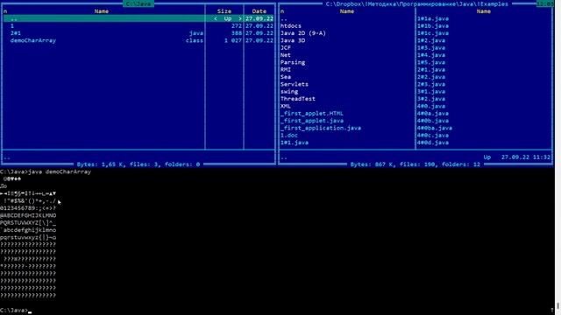The width and height of the screenshot is (561, 315).
Task: Select 4#0ba.java file
Action: click(x=435, y=128)
